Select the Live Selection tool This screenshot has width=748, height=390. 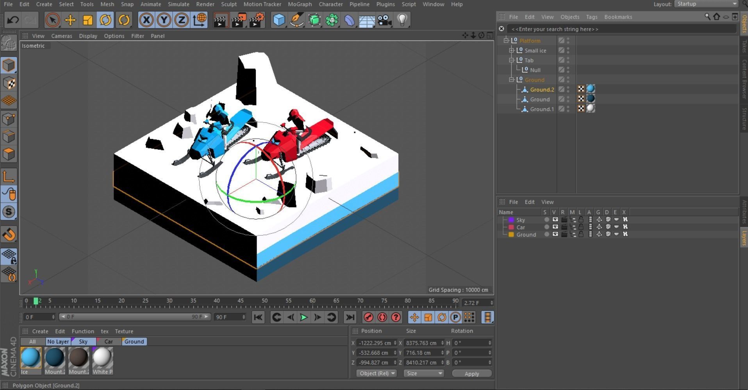pos(52,20)
